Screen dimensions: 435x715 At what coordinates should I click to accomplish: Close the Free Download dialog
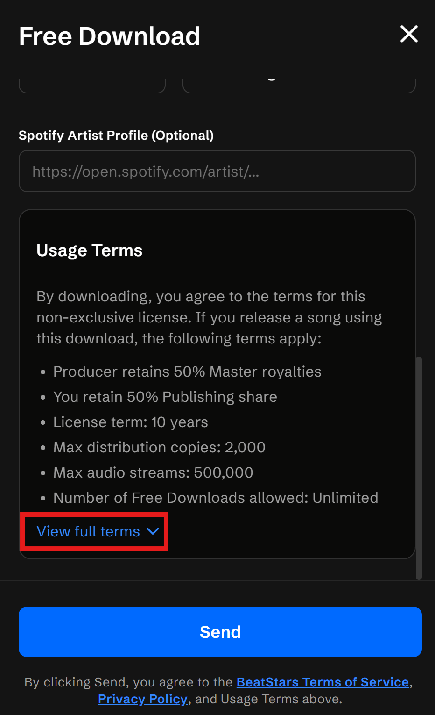409,34
